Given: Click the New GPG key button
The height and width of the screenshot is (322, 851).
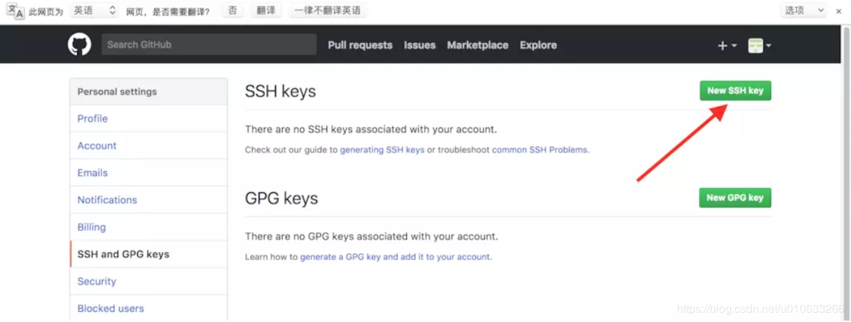Looking at the screenshot, I should [x=735, y=197].
